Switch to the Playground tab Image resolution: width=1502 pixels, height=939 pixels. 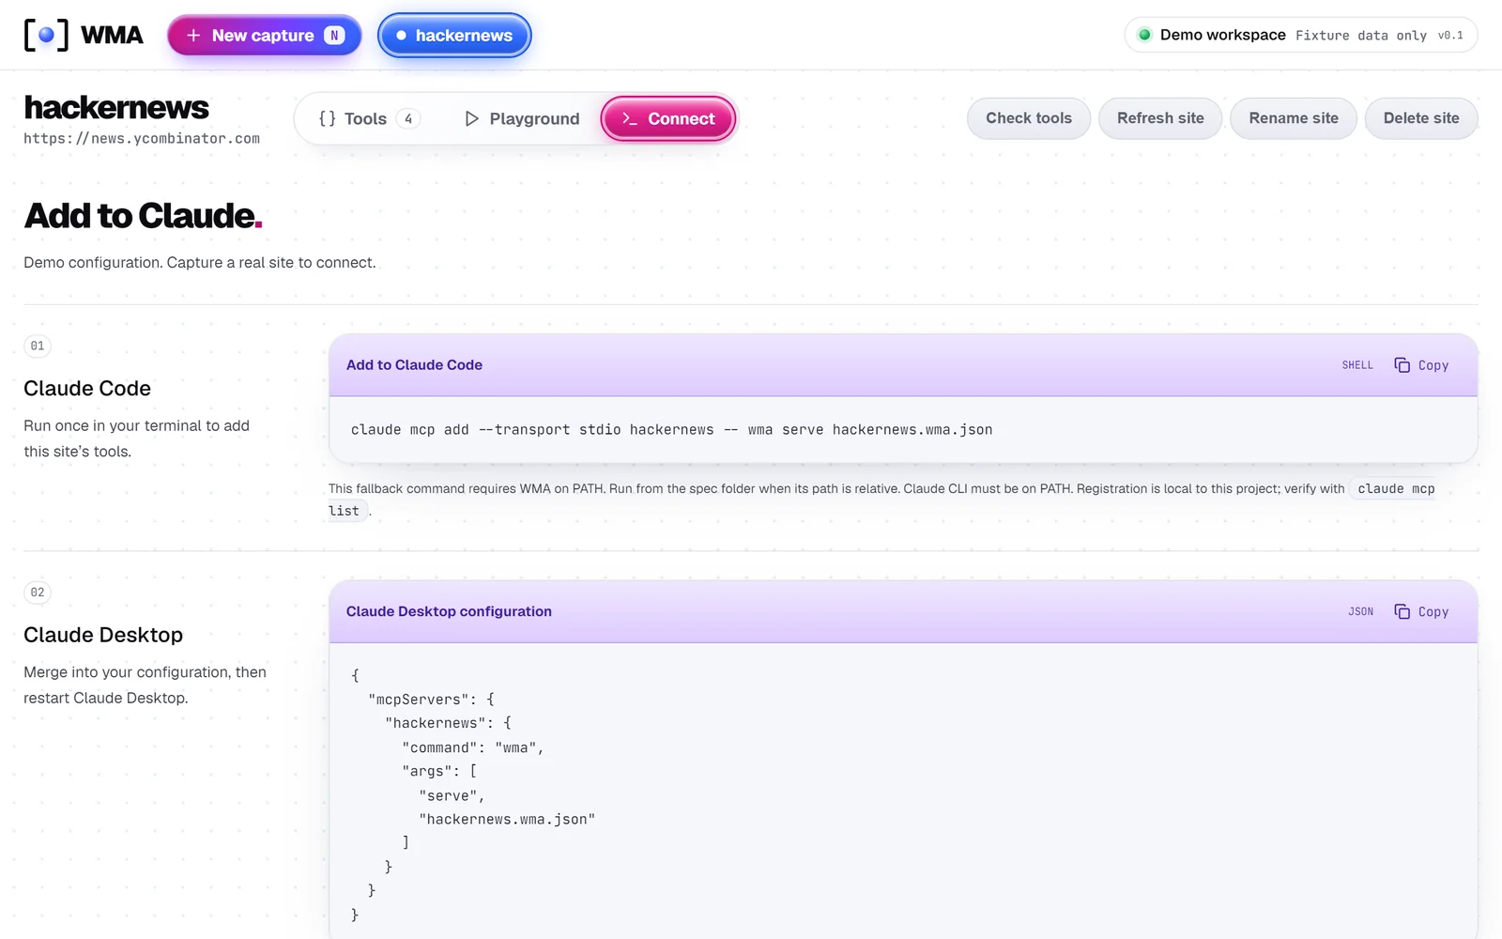(522, 119)
